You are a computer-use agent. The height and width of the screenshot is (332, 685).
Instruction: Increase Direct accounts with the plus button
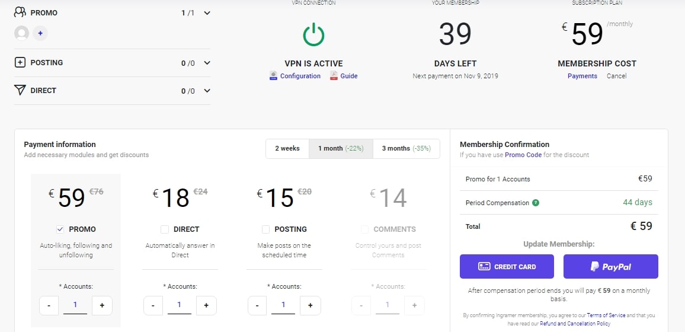click(x=206, y=305)
